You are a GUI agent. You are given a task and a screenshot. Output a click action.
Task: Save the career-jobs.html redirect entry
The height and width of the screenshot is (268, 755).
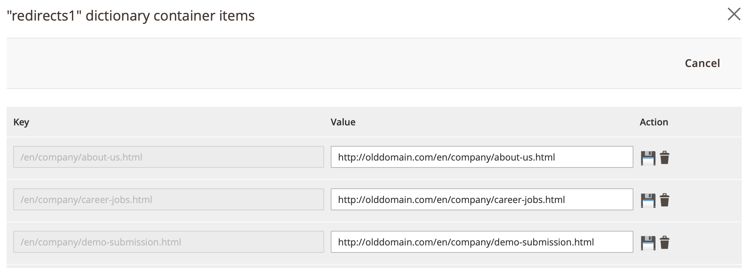648,200
